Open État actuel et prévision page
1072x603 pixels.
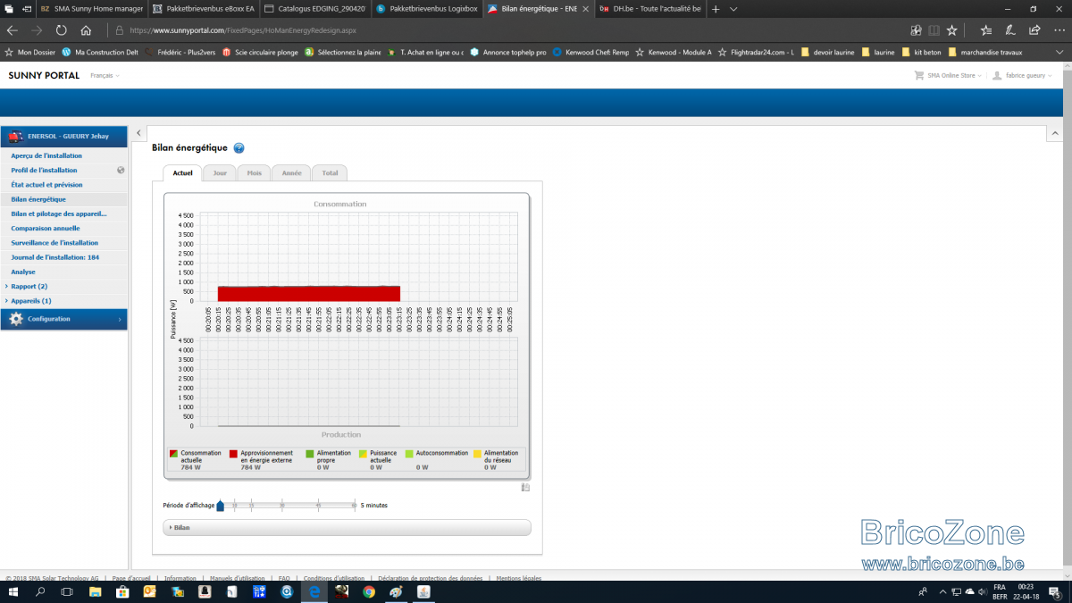[46, 184]
